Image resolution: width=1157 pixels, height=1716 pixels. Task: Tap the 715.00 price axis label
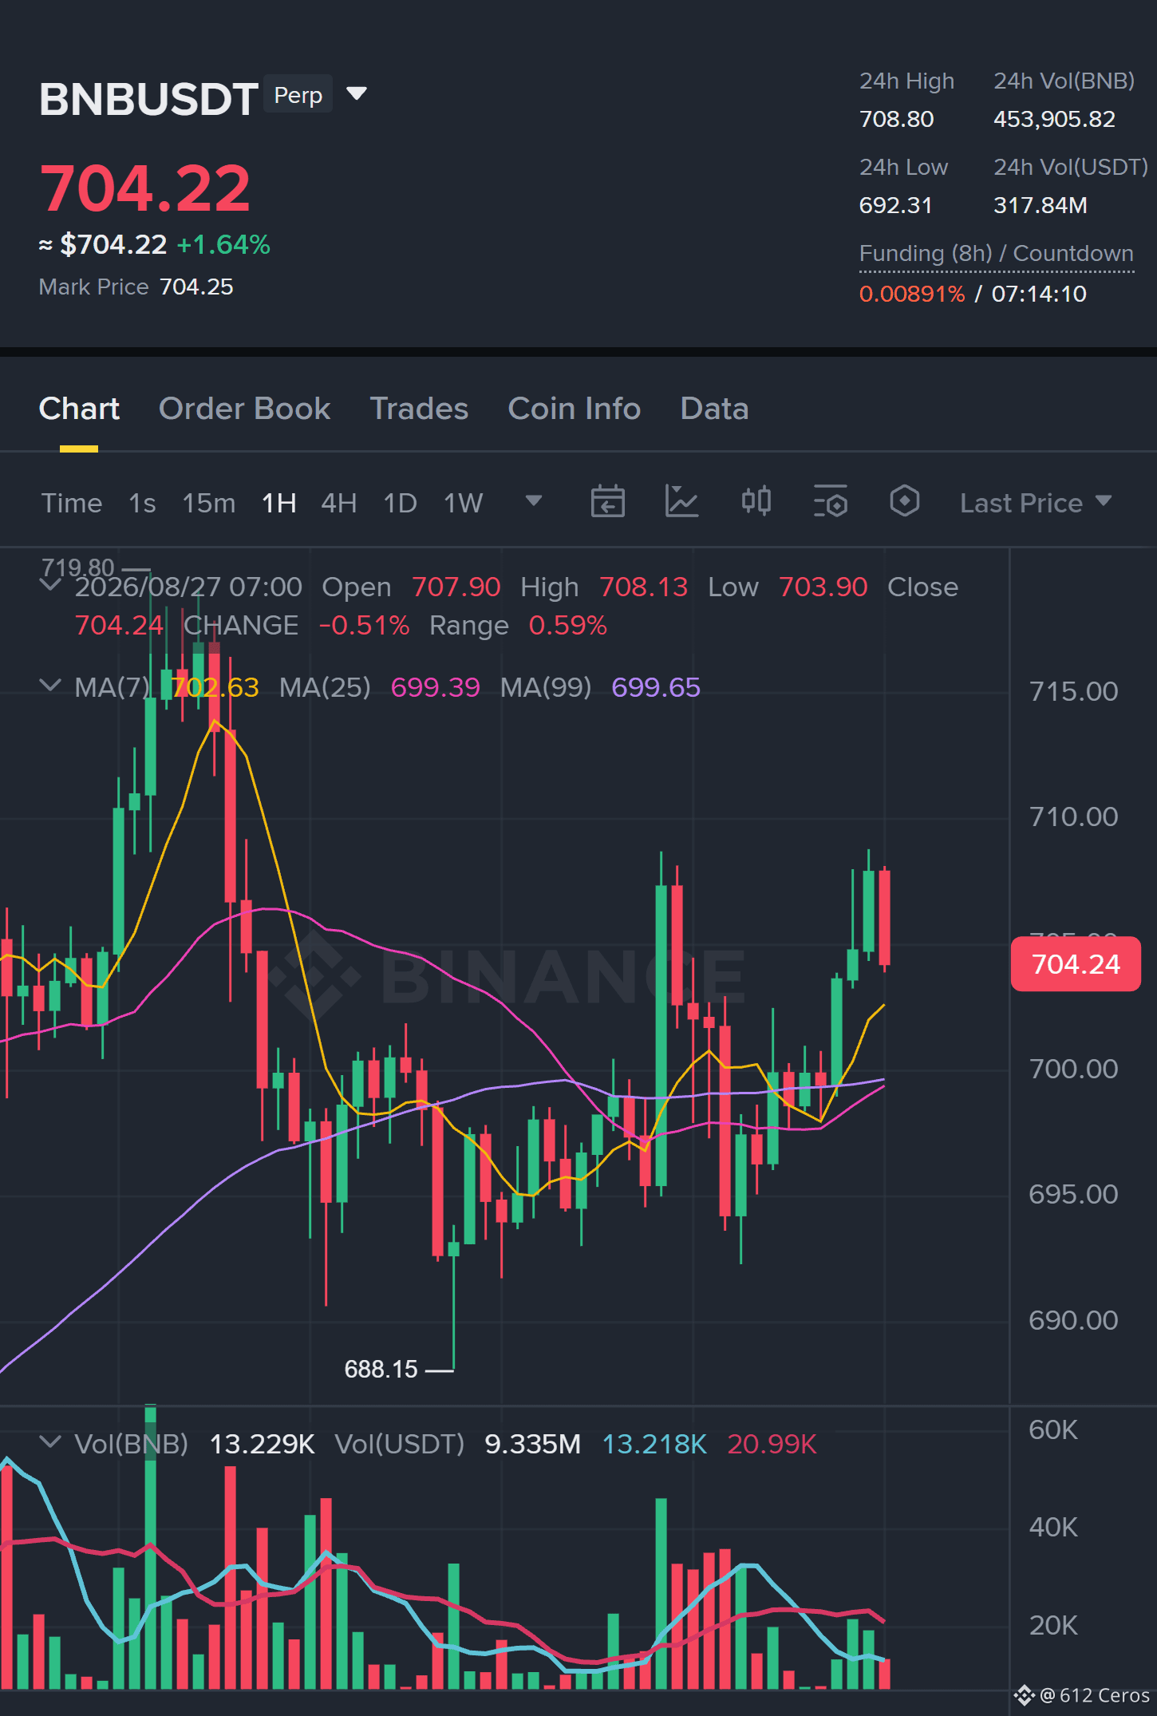click(1073, 691)
